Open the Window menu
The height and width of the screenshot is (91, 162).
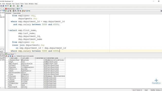(x=31, y=4)
